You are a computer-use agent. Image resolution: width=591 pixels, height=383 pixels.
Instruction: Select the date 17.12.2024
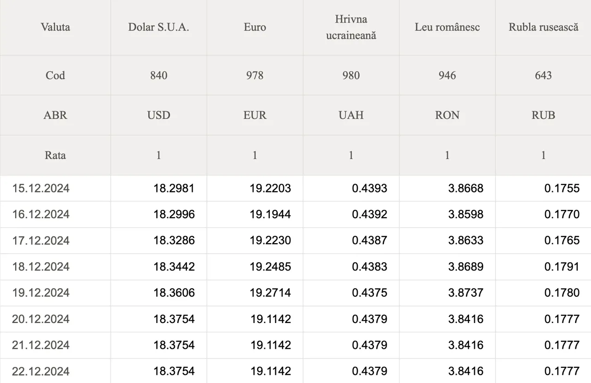click(x=41, y=240)
